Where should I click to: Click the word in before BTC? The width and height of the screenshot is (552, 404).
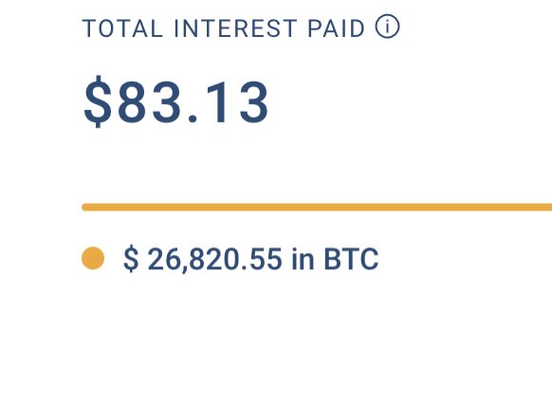[303, 259]
